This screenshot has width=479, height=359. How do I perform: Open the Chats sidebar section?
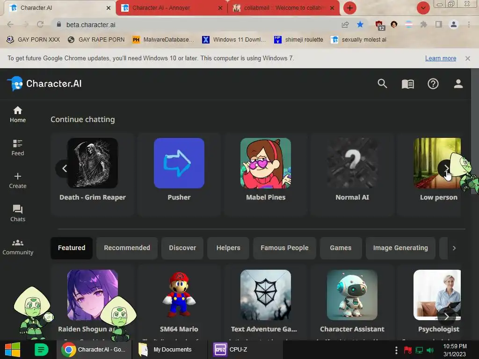18,213
